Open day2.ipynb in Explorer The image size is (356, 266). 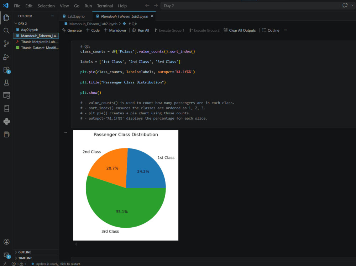[36, 30]
